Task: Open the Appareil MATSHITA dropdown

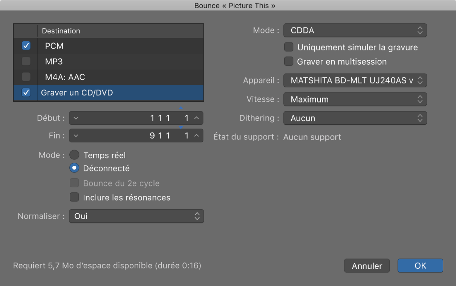Action: (x=355, y=80)
